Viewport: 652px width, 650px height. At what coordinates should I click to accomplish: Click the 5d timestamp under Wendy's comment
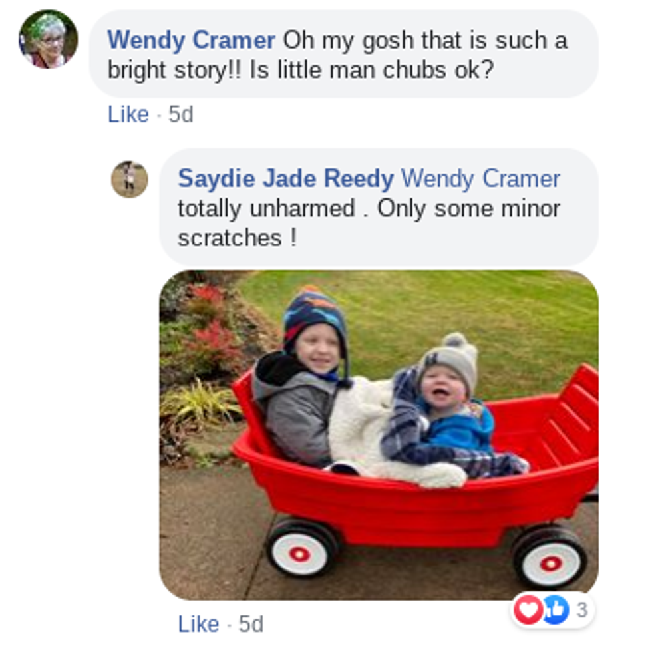[x=180, y=114]
